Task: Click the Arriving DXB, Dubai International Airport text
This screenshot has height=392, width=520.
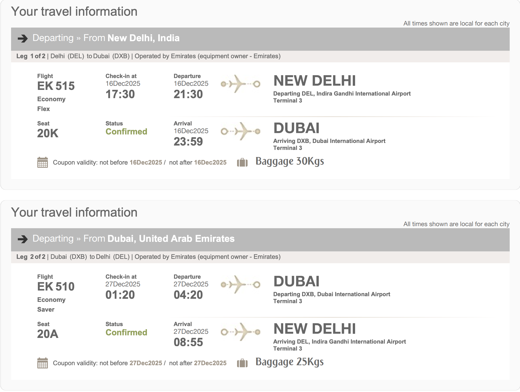Action: 329,141
